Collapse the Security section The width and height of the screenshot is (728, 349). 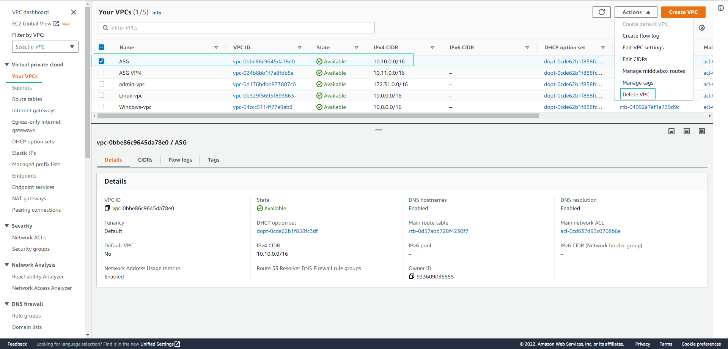click(x=7, y=226)
